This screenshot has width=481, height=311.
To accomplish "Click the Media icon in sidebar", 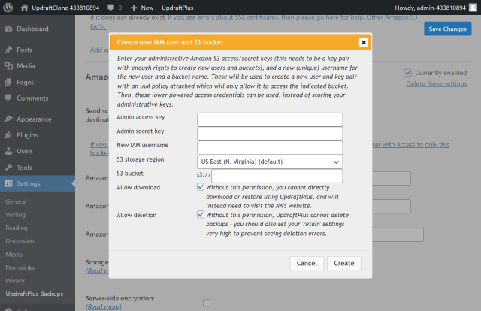I will point(8,65).
